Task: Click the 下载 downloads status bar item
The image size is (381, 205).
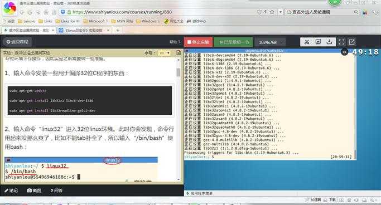Action: (330, 200)
